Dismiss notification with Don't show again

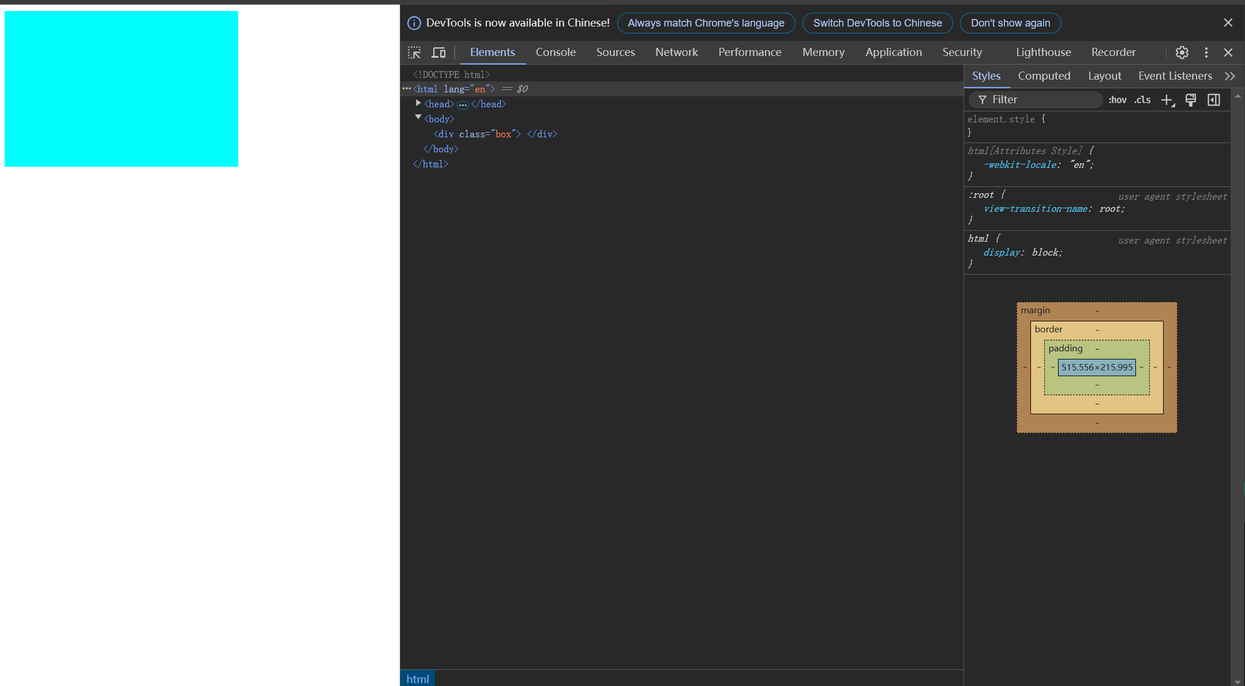point(1010,23)
